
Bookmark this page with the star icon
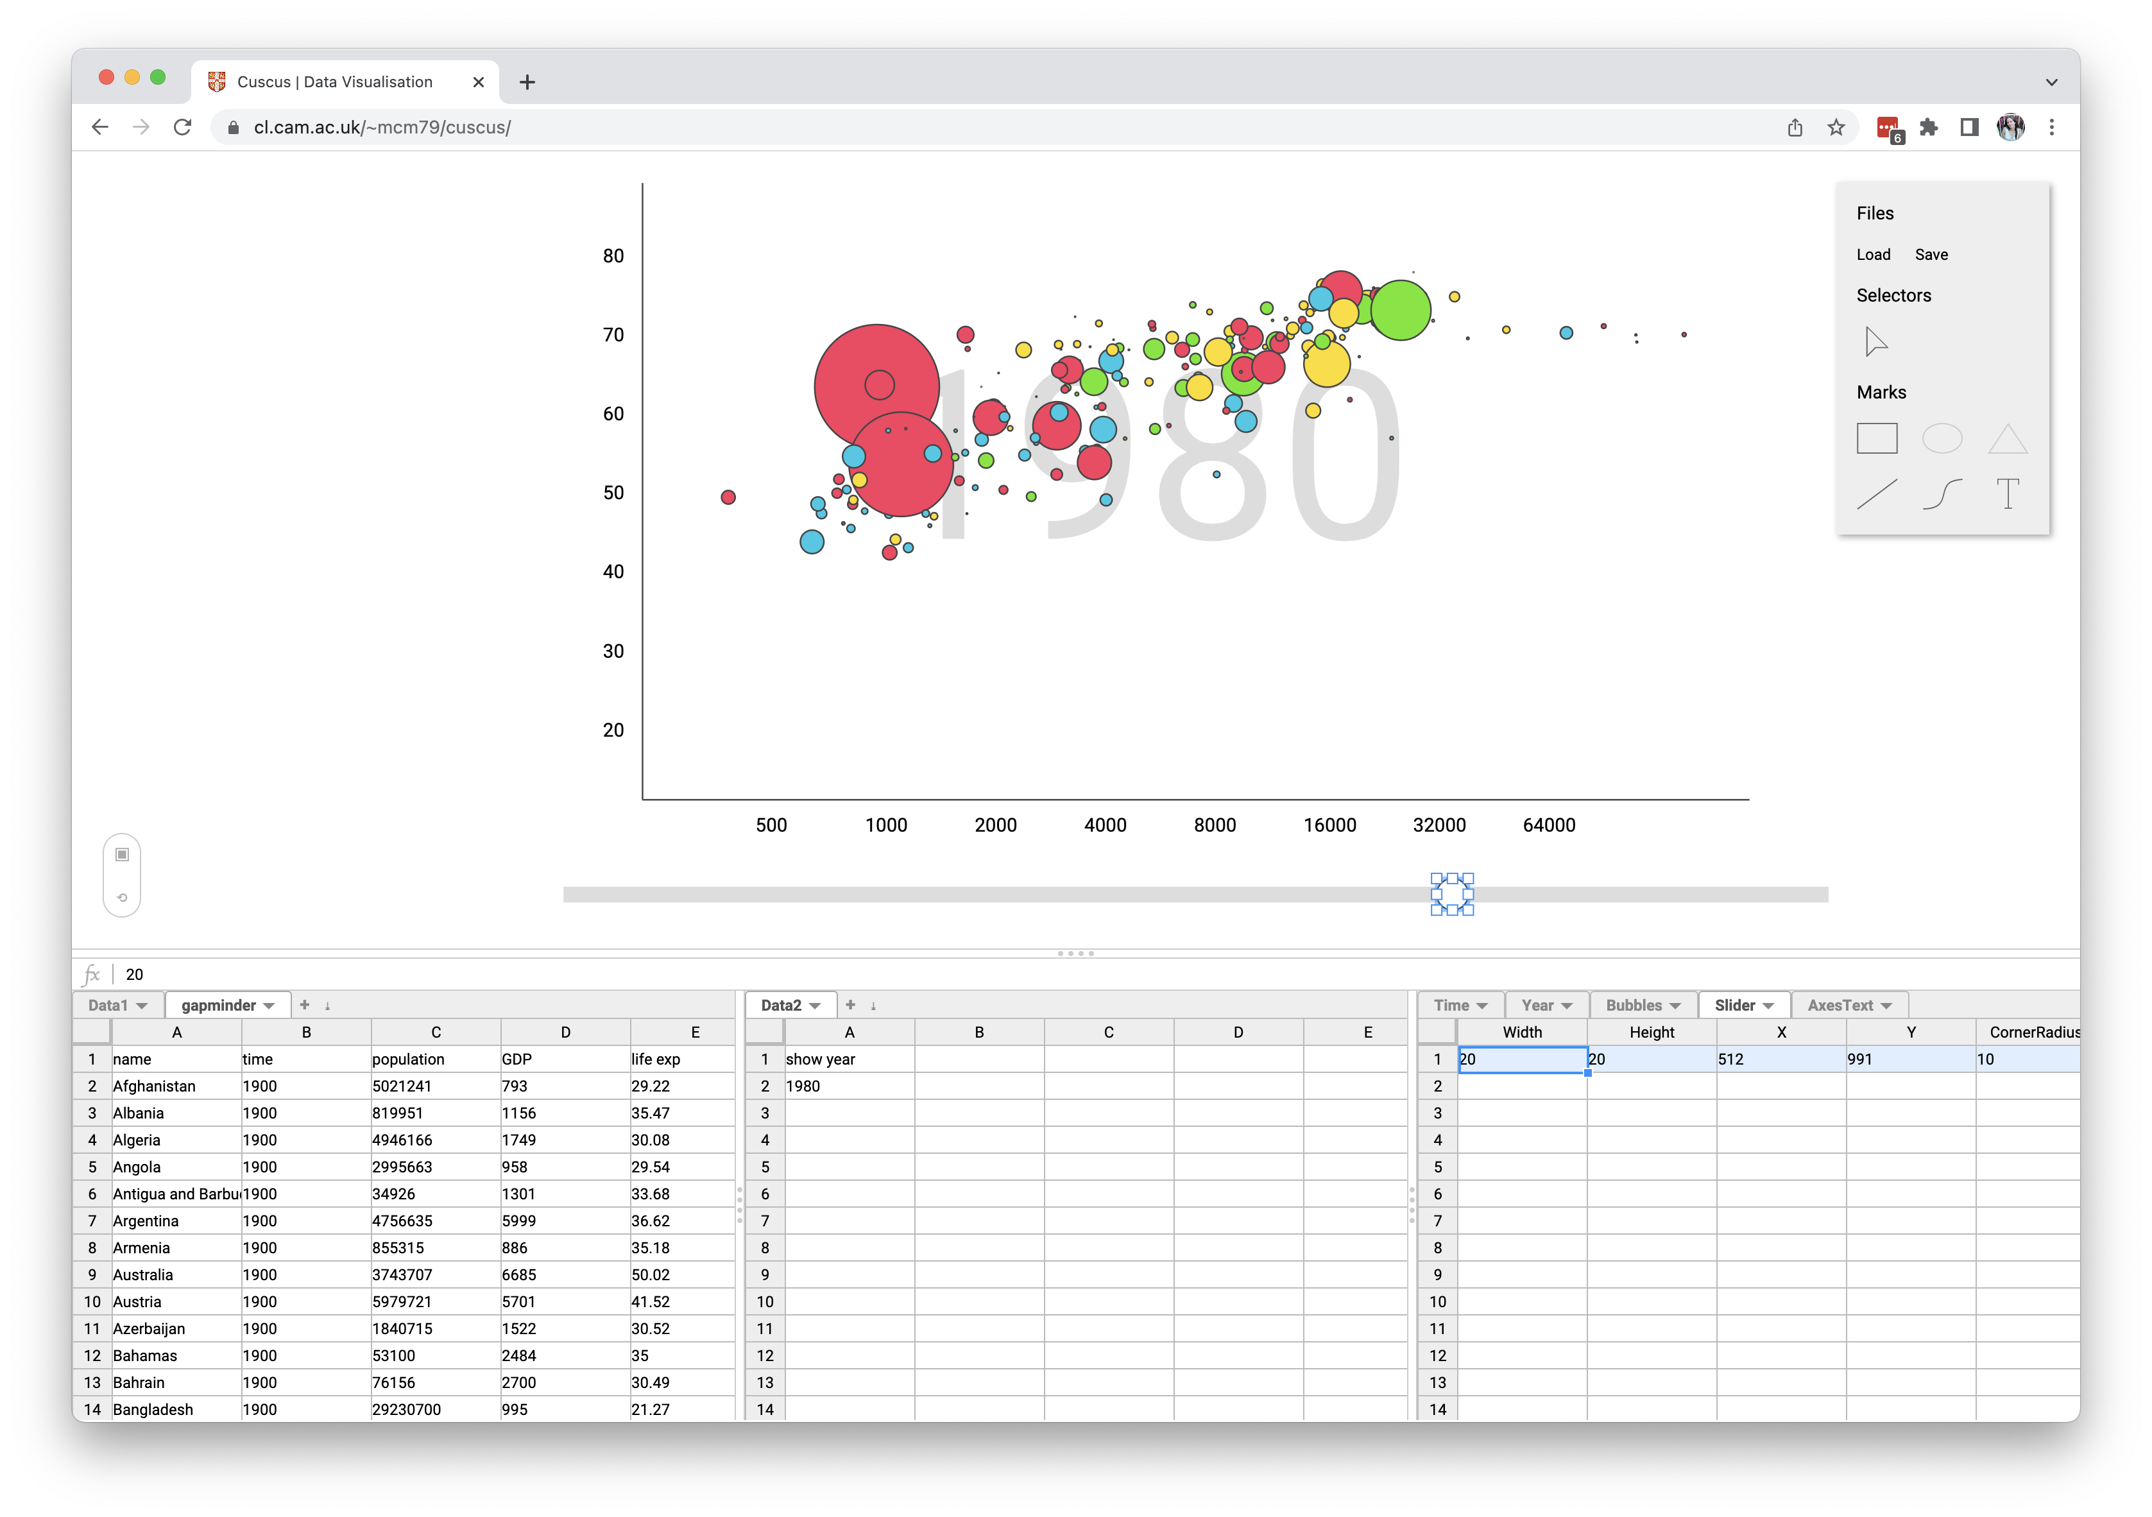coord(1835,128)
